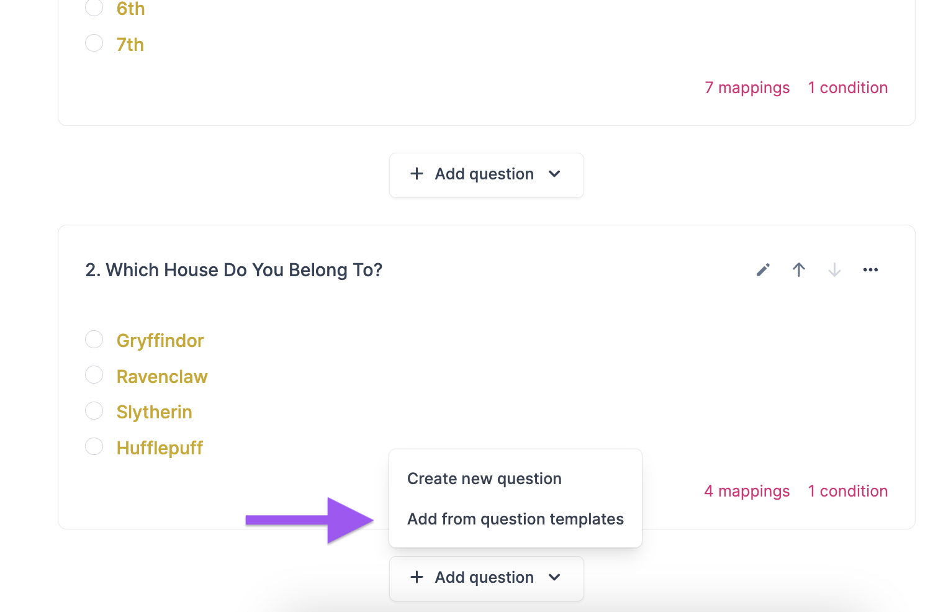Select the 7th radio button

coord(94,43)
